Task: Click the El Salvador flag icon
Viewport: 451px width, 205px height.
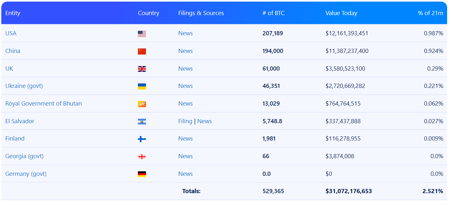Action: (142, 122)
